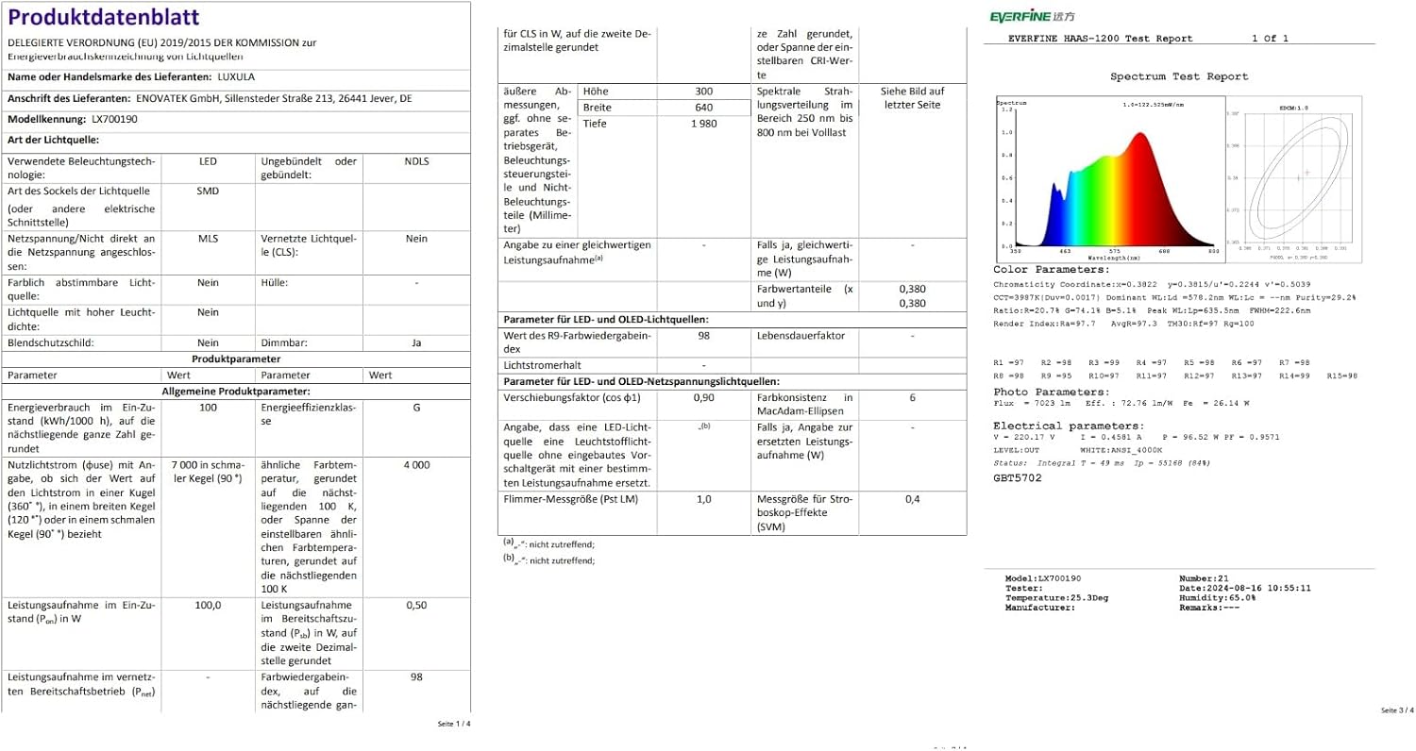Click the standby power value '0,50'
This screenshot has width=1416, height=751.
coord(416,605)
